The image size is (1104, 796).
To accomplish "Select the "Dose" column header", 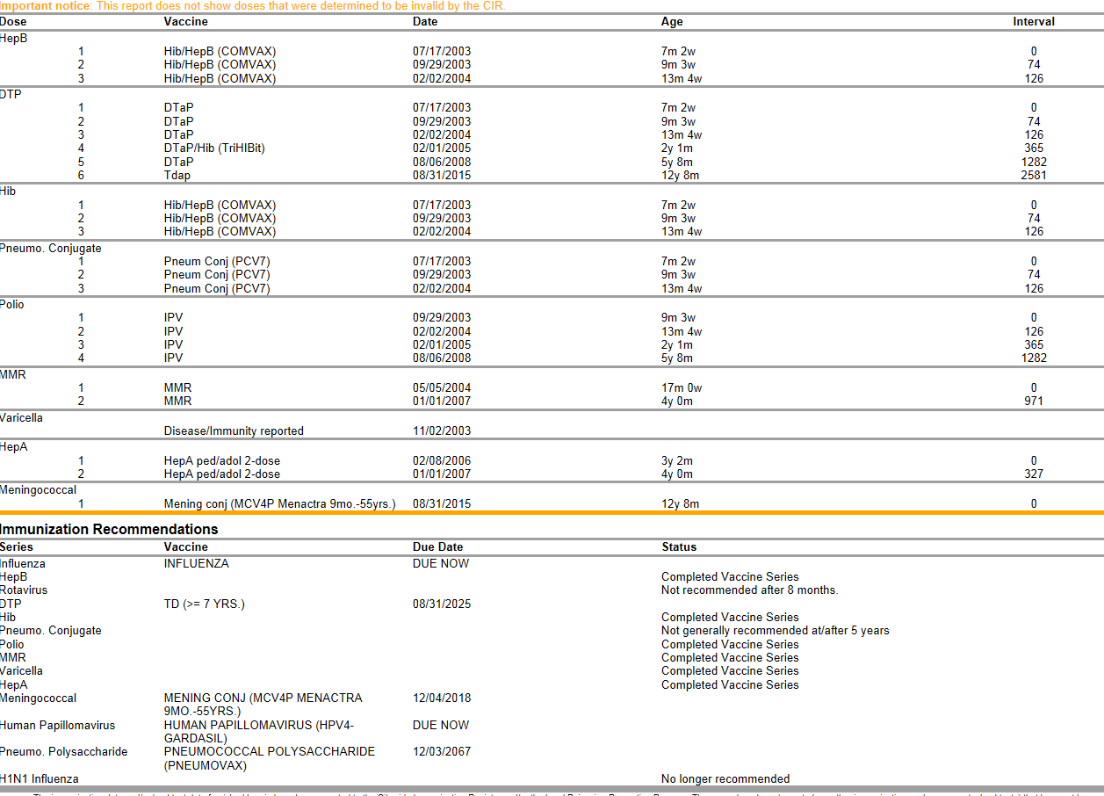I will click(13, 21).
